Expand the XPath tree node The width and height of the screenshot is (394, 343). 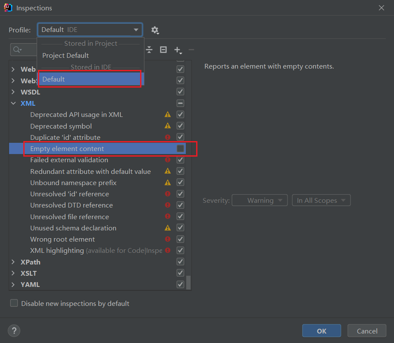coord(13,262)
